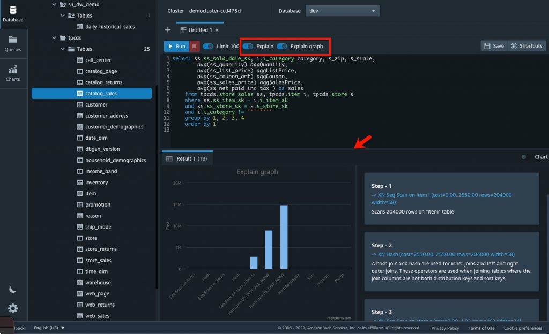Click the Result 1 table icon
The width and height of the screenshot is (549, 334).
pyautogui.click(x=169, y=158)
